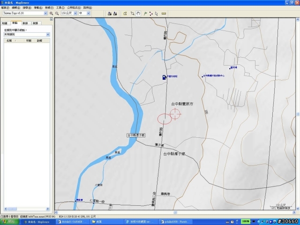Screen dimensions: 300x225
Task: Click the zoom out magnifier icon
Action: point(57,14)
